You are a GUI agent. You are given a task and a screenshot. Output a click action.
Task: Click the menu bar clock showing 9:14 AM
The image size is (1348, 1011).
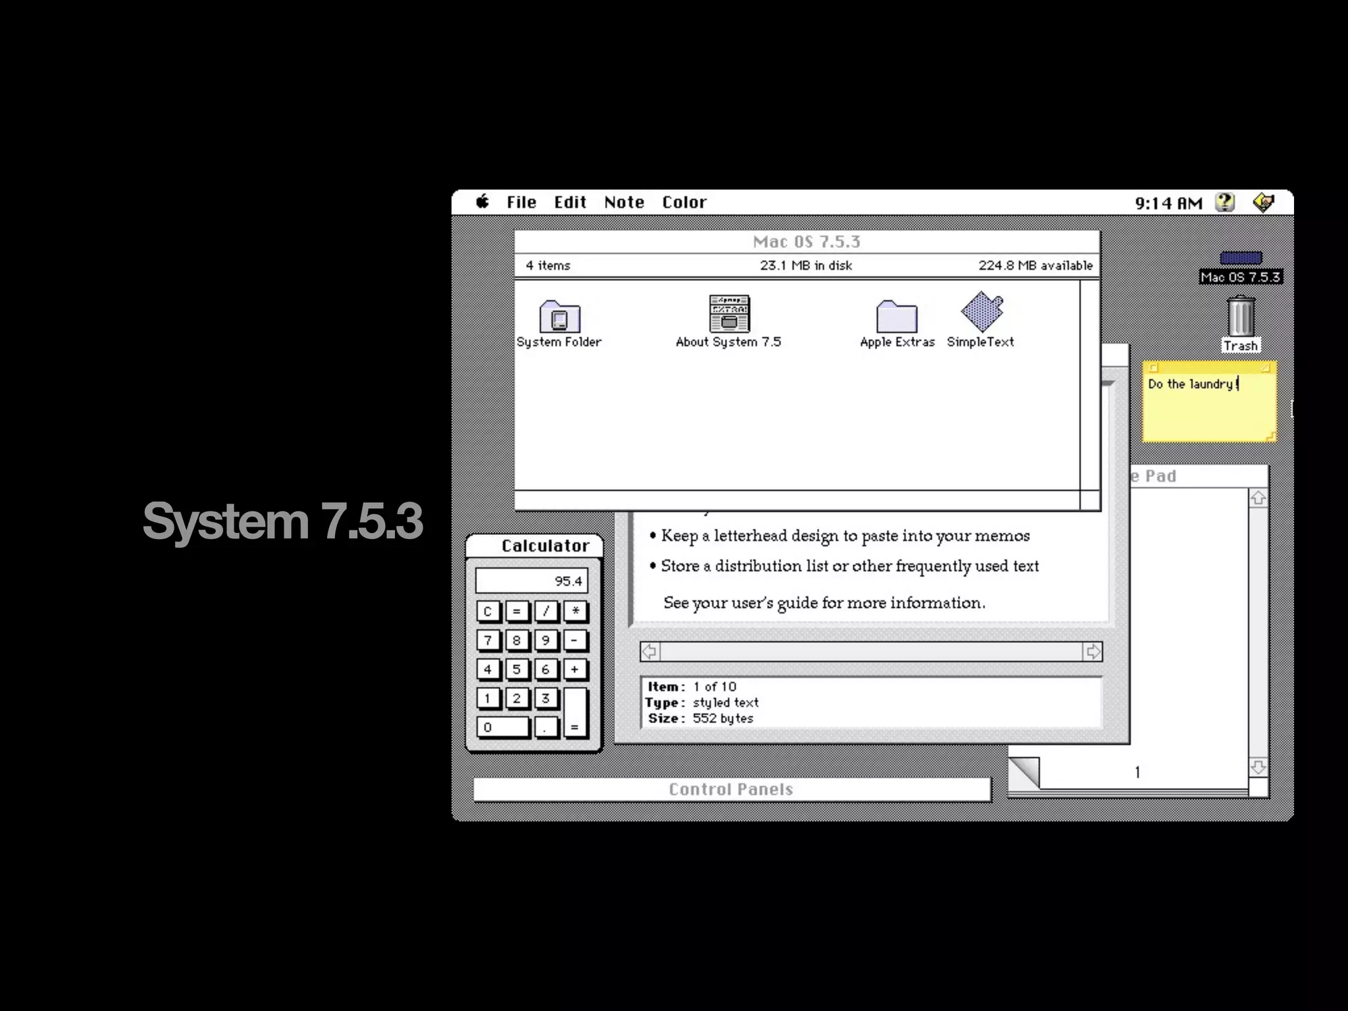1168,203
